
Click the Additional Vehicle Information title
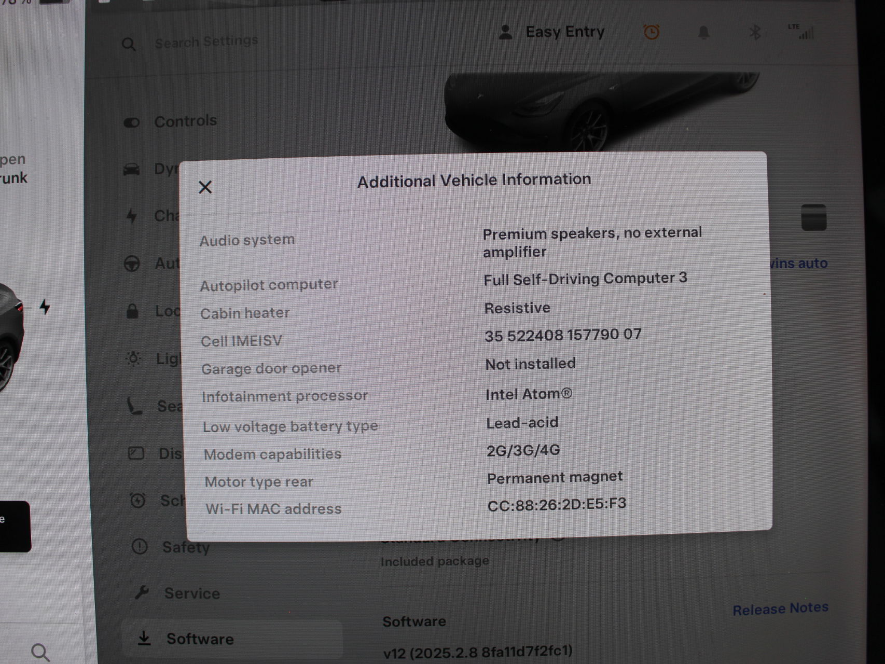pyautogui.click(x=474, y=180)
